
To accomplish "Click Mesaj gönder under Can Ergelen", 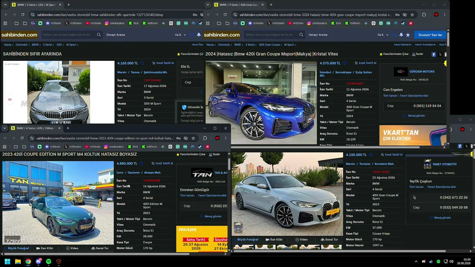I will (414, 116).
